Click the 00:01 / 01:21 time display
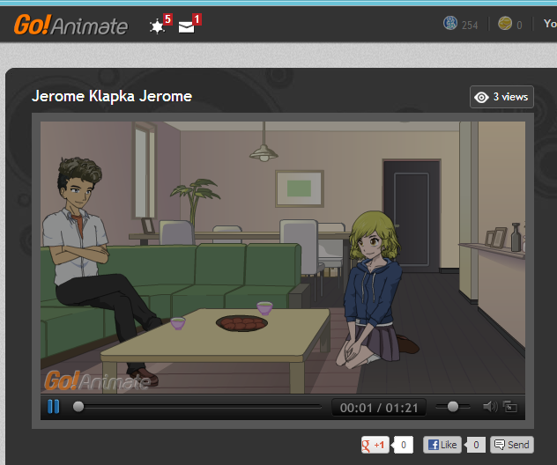Screen dimensions: 557x465 coord(379,408)
